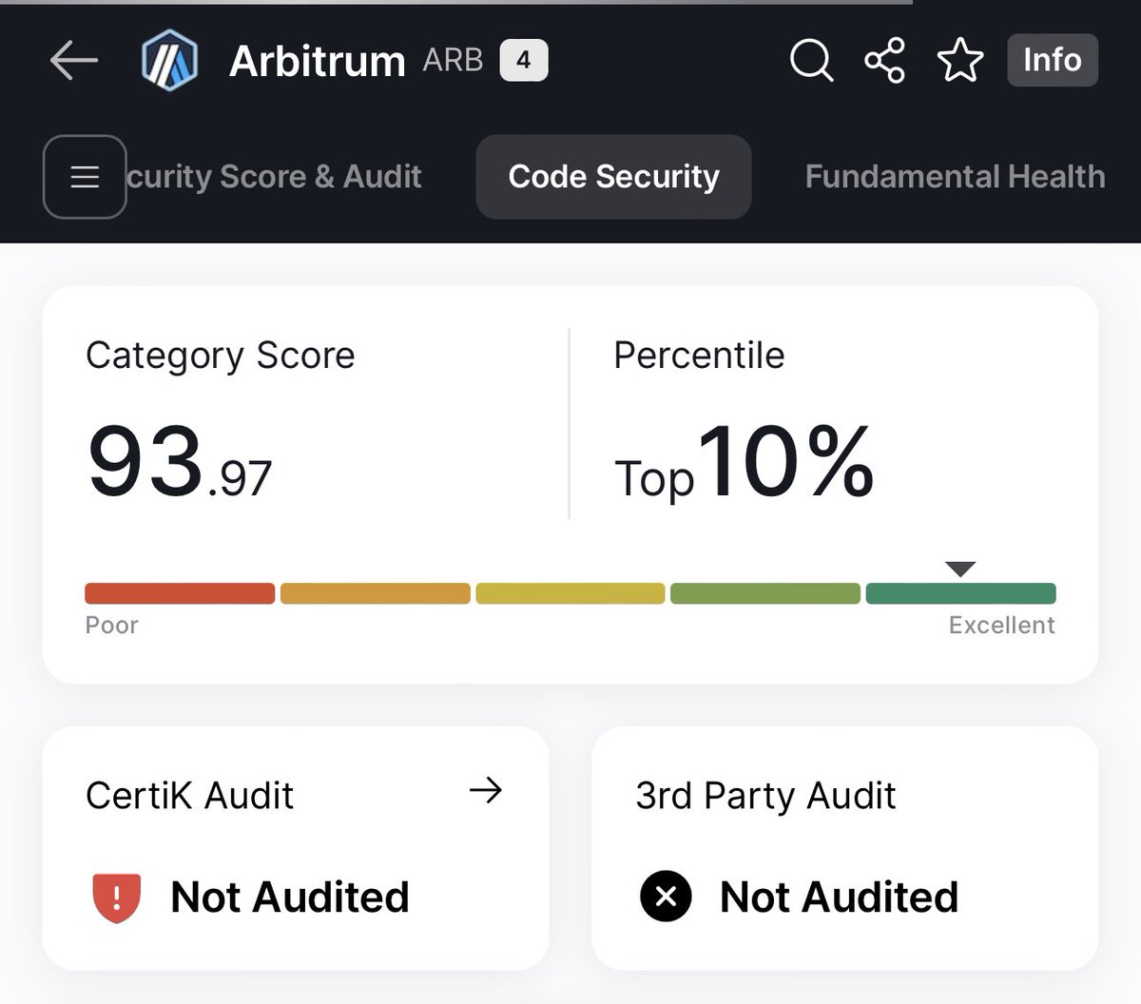Click Not Audited under CertiK Audit

point(290,898)
